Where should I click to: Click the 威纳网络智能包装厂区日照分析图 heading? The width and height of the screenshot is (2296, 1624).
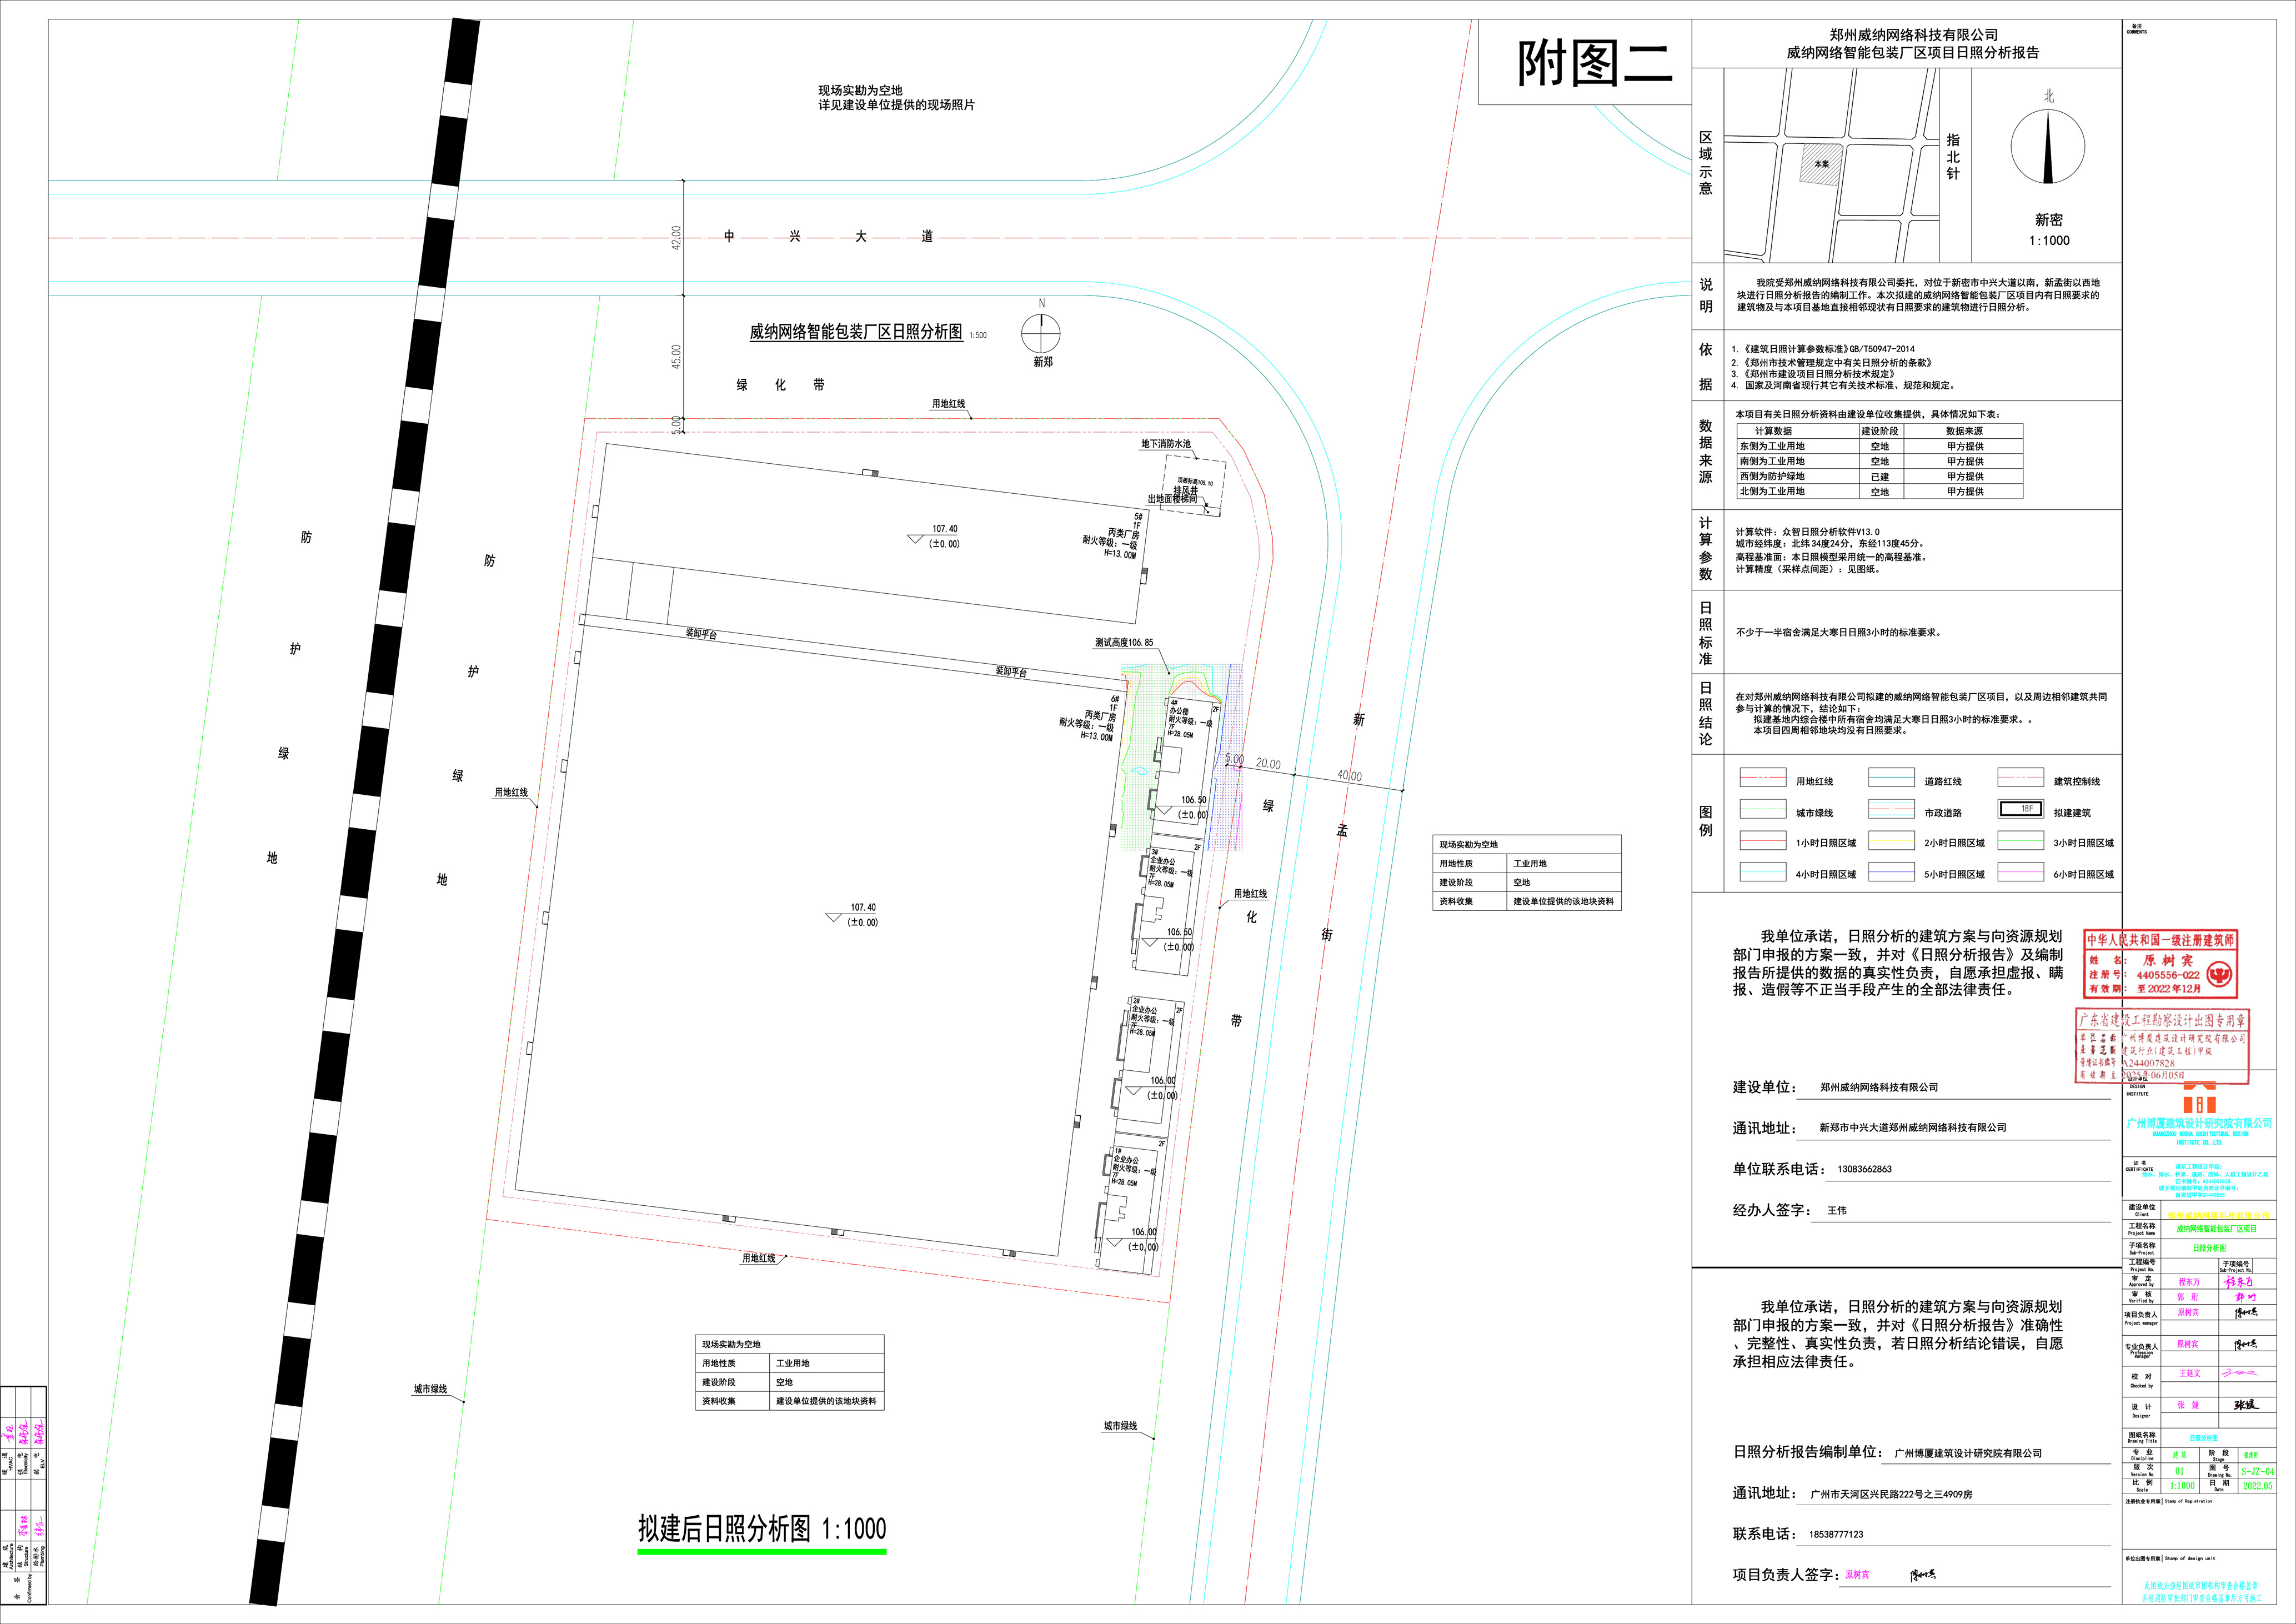(x=856, y=332)
